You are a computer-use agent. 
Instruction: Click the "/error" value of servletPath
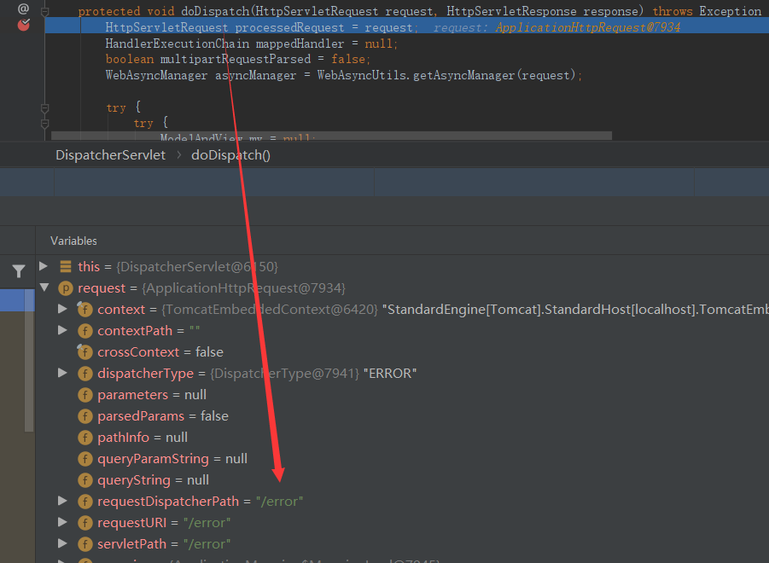pos(207,544)
